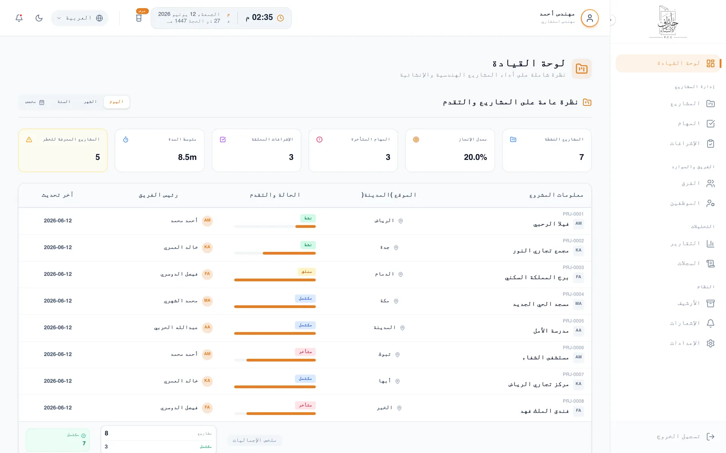Image resolution: width=726 pixels, height=453 pixels.
Task: Go to المشاريع projects in the sidebar
Action: tap(668, 104)
